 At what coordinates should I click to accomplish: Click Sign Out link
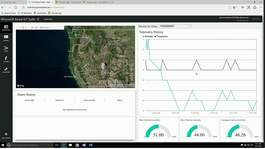click(x=256, y=19)
